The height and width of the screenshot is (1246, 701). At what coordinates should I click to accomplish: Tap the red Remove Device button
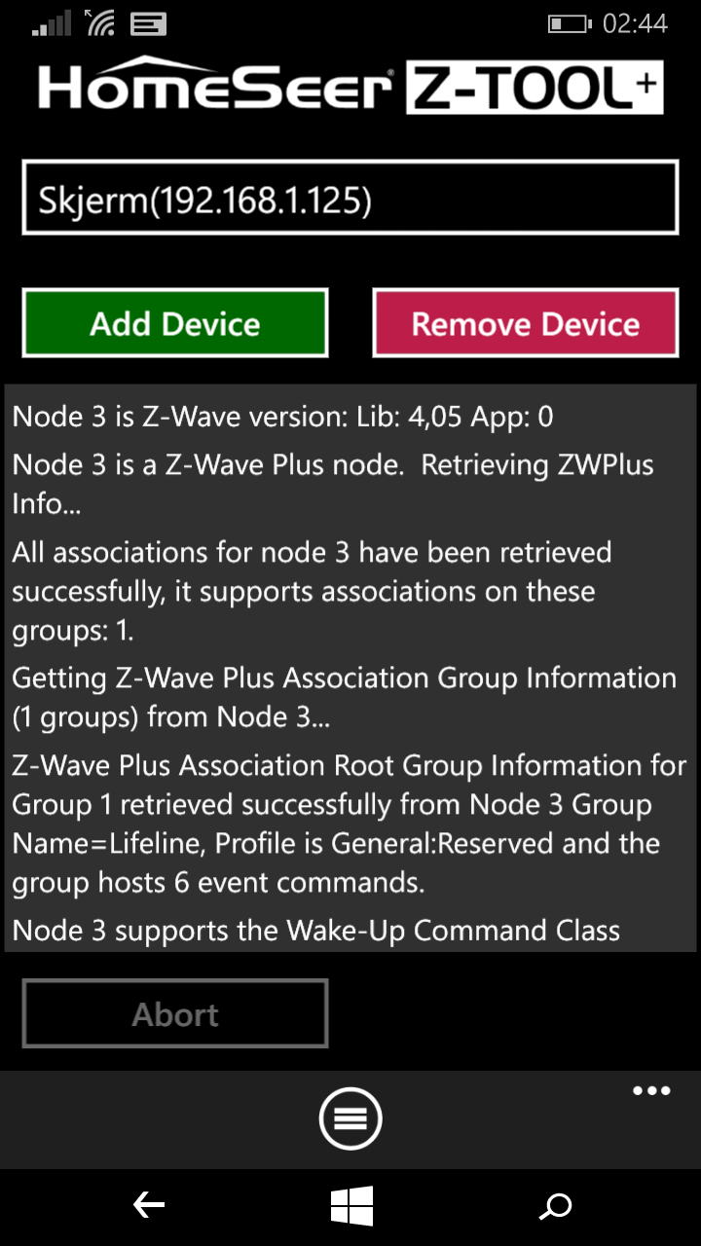[x=526, y=323]
